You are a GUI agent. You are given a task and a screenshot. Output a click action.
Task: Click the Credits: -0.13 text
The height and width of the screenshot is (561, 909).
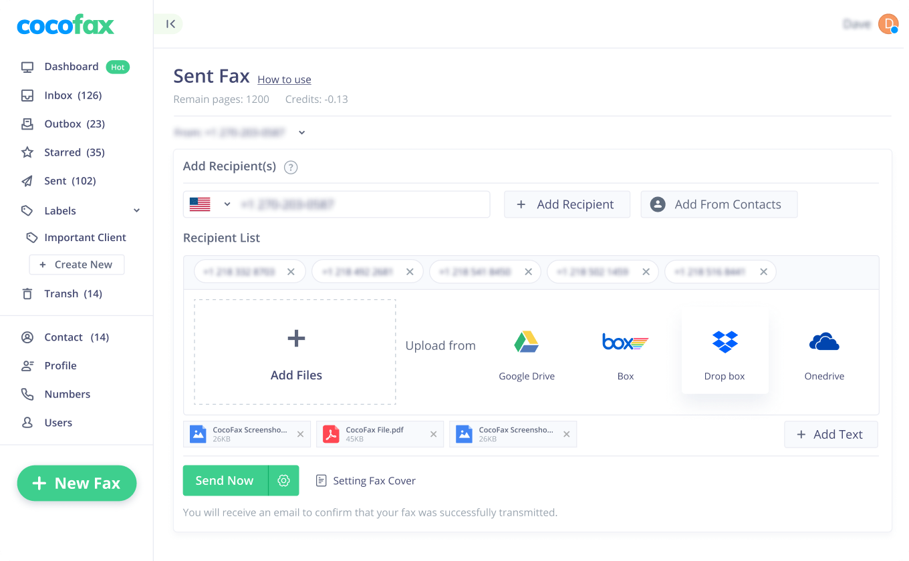[316, 100]
